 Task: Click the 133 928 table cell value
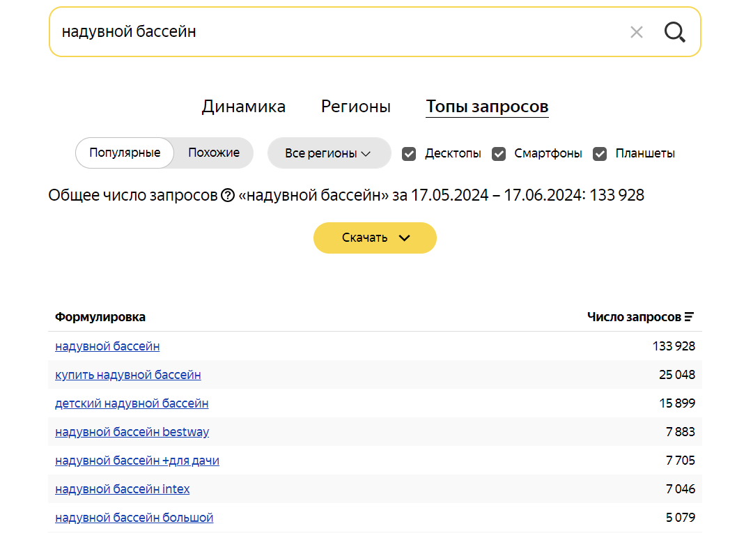[x=674, y=346]
